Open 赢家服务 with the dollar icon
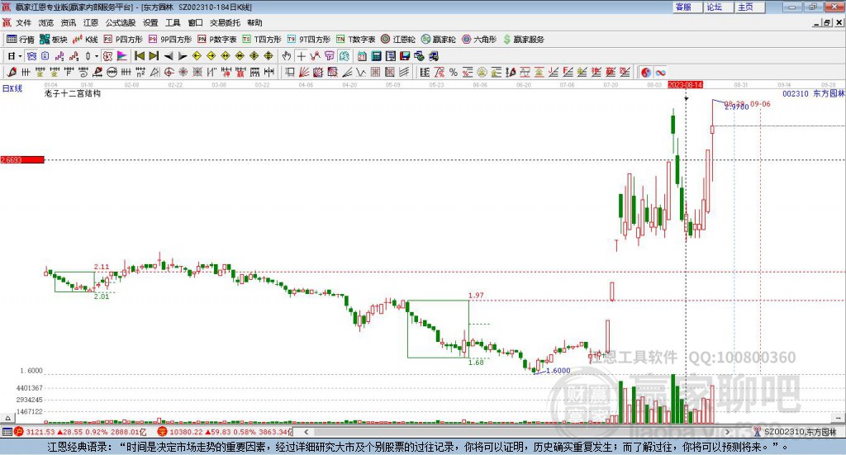 (x=523, y=40)
